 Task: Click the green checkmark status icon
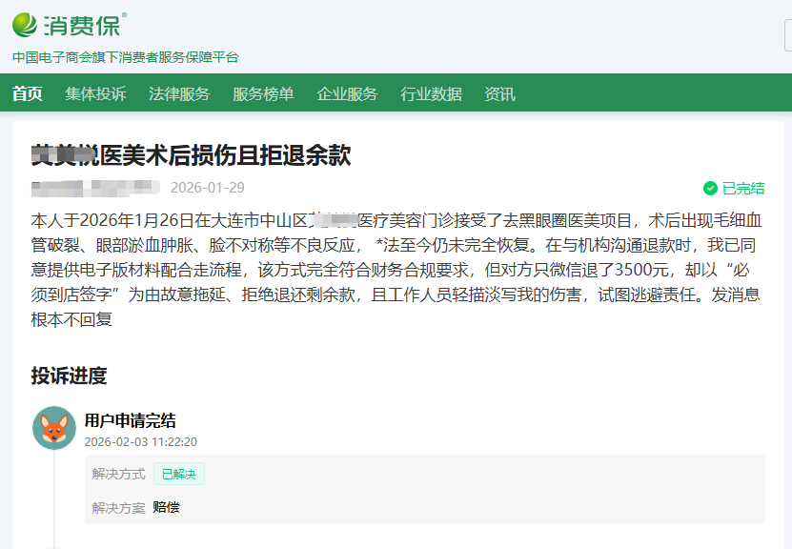[x=710, y=188]
